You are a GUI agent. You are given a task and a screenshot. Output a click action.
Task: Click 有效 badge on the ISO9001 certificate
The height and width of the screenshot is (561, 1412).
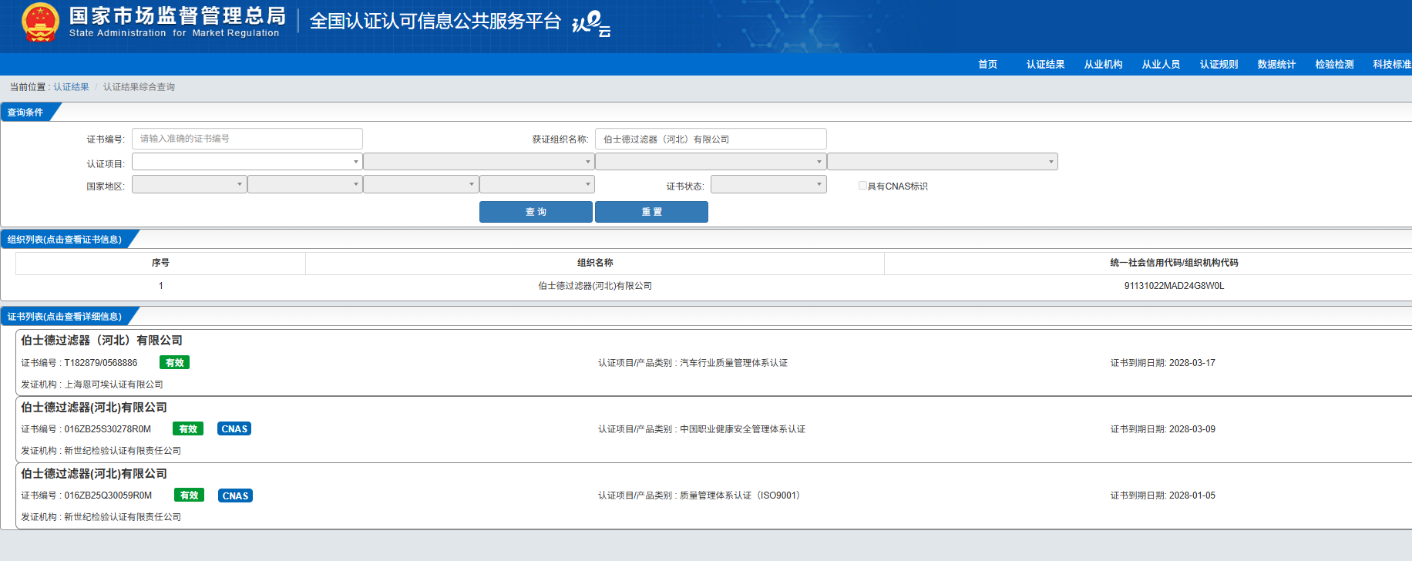tap(189, 495)
